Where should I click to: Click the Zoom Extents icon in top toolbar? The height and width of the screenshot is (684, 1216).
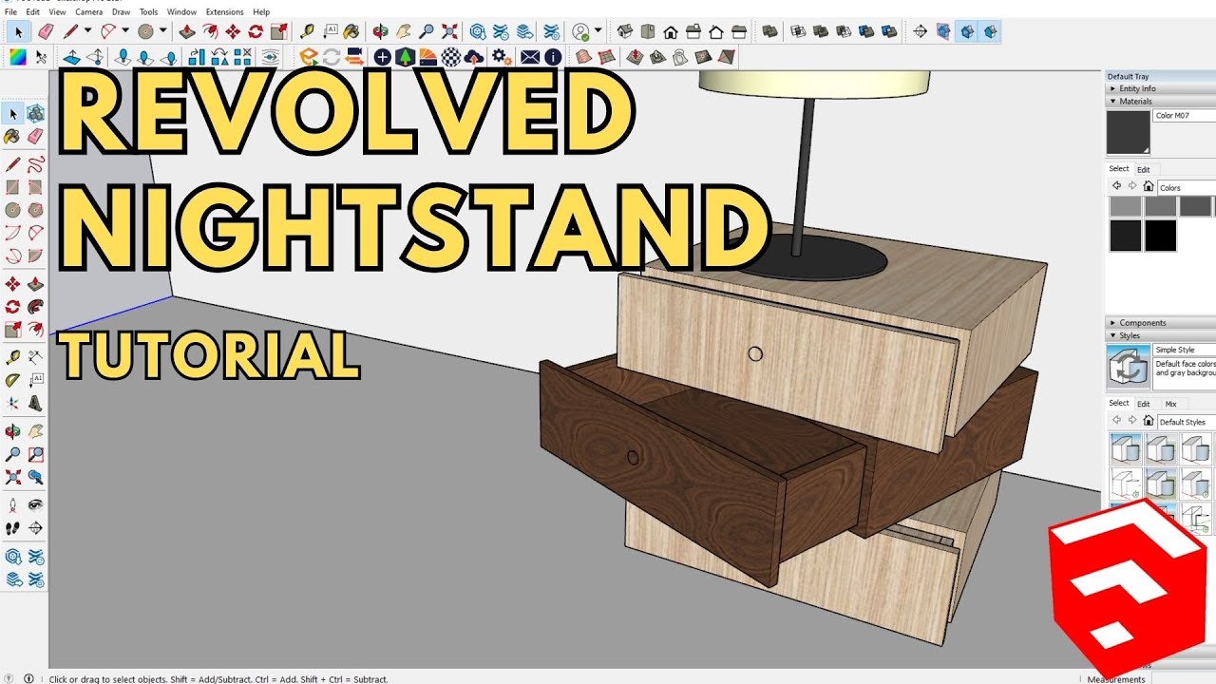(449, 31)
